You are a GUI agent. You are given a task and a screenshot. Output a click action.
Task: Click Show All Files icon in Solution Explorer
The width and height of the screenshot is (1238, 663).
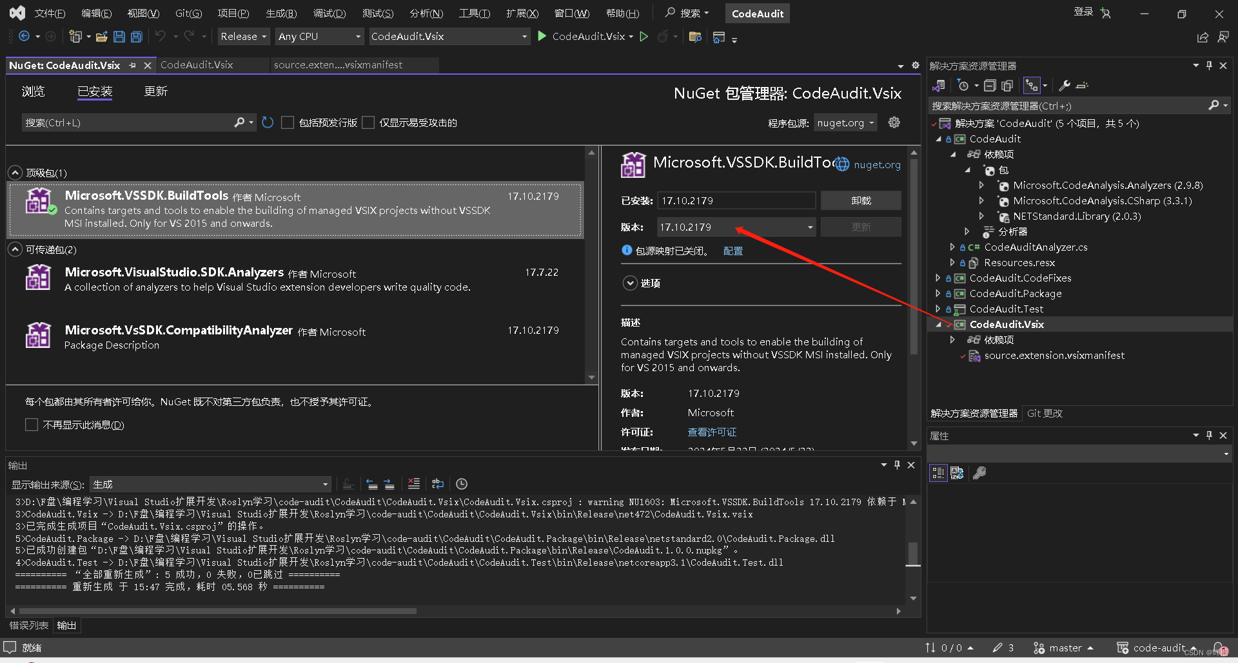[1007, 85]
